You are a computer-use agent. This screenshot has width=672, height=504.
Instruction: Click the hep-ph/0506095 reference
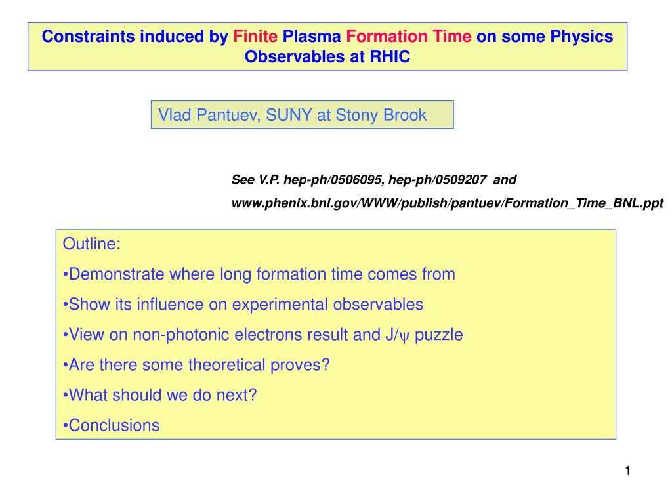coord(333,180)
